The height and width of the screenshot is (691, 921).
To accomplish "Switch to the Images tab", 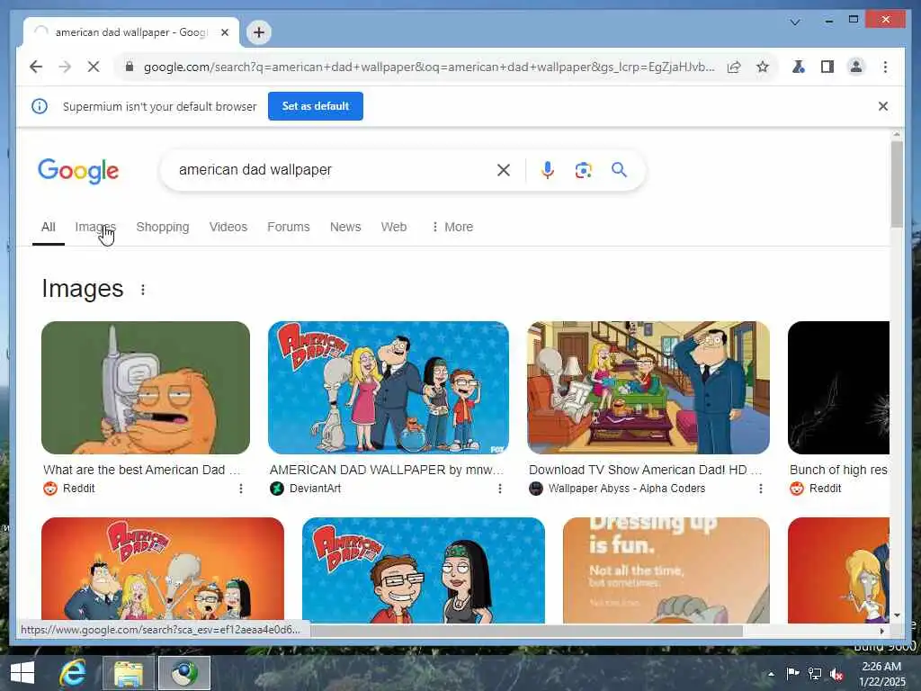I will [95, 227].
